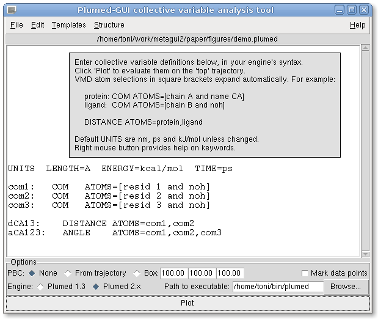This screenshot has height=319, width=378.
Task: Select PBC From trajectory option
Action: [x=68, y=273]
